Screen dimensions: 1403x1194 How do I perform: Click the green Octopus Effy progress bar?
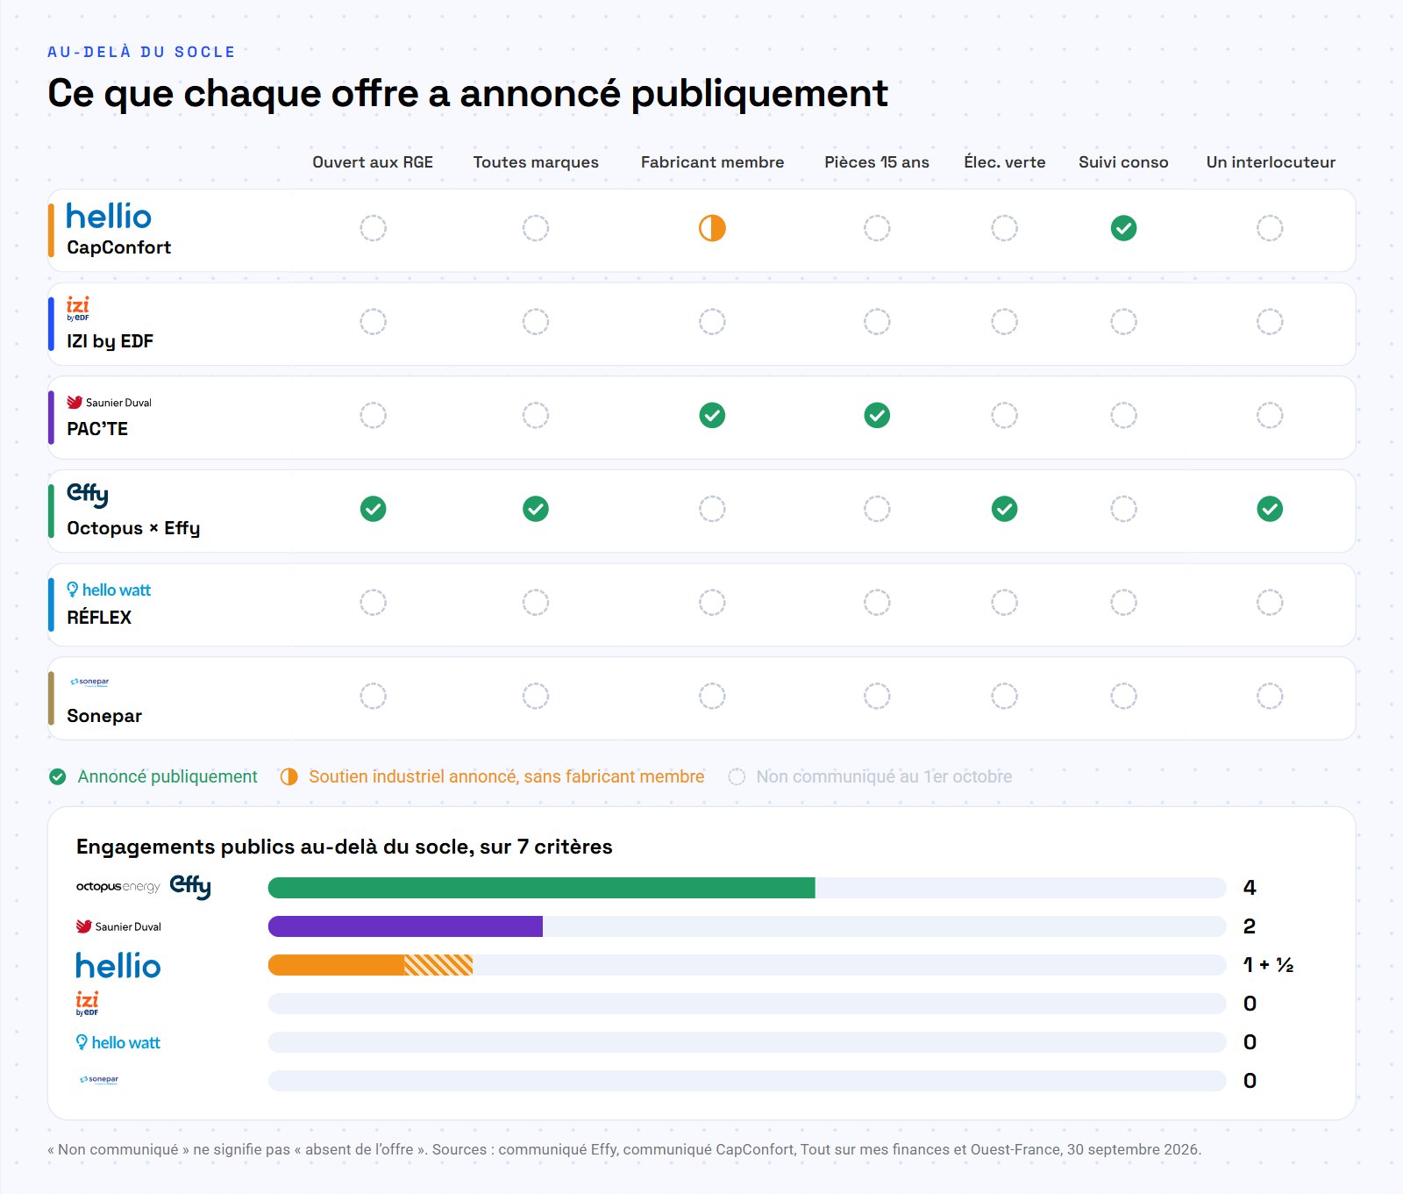(541, 888)
